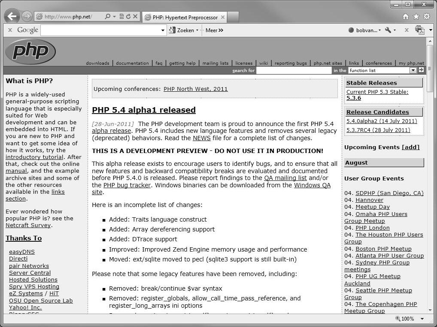The width and height of the screenshot is (437, 327).
Task: Open the Boston PHP Meetup link
Action: tap(383, 249)
